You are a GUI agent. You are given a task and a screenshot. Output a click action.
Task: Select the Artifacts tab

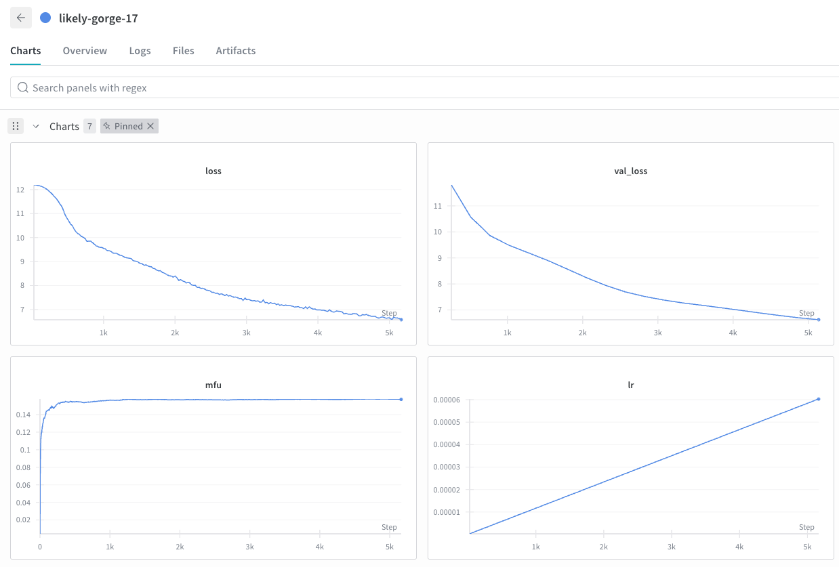point(235,51)
